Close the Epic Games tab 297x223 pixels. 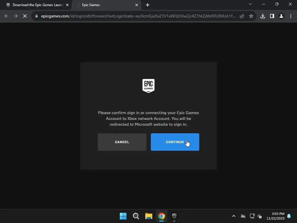[x=137, y=5]
